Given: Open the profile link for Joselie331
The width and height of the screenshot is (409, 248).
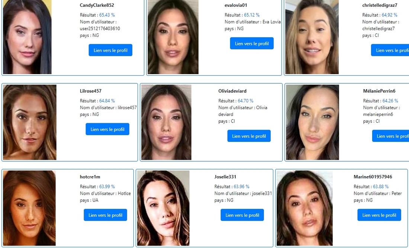Looking at the screenshot, I should coord(242,215).
